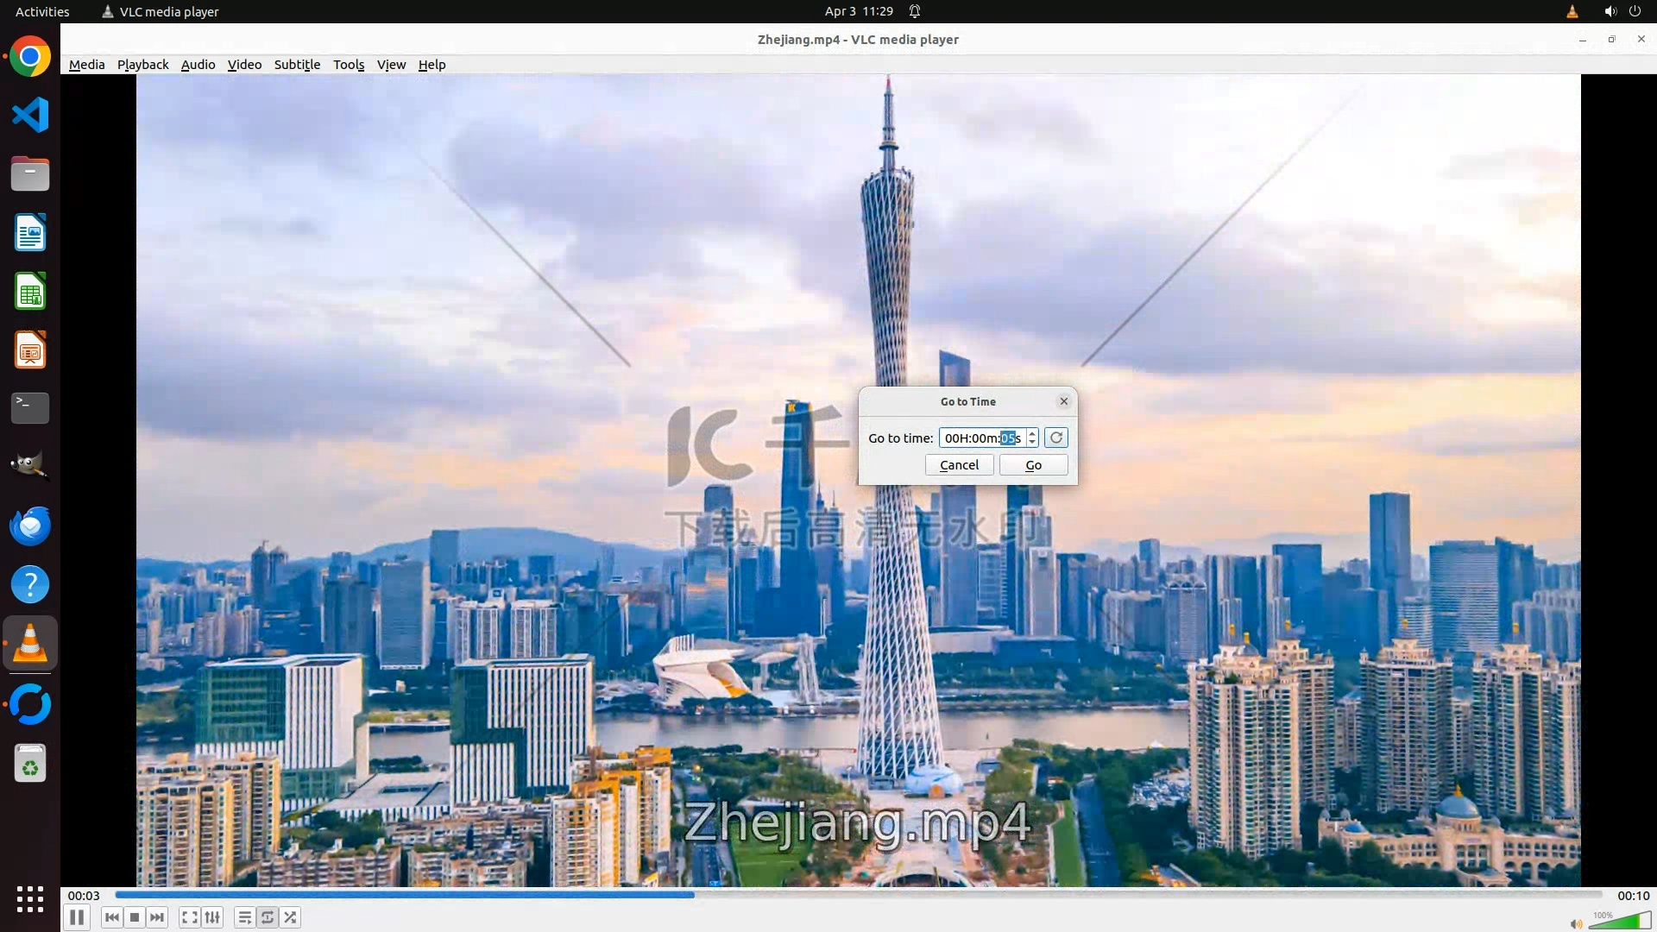This screenshot has width=1657, height=932.
Task: Increase time using spinbox up arrow
Action: point(1032,433)
